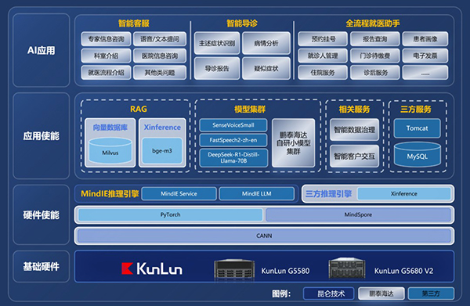Viewport: 470px width, 306px height.
Task: Select the 硬件使能 layer label
Action: [42, 215]
